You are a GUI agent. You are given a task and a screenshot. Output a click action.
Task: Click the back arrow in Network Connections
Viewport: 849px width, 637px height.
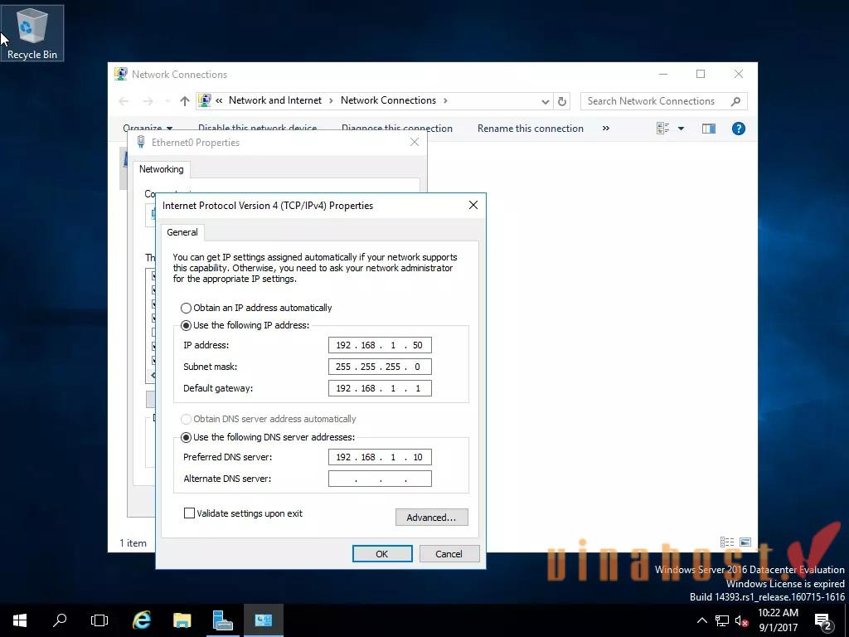(124, 100)
